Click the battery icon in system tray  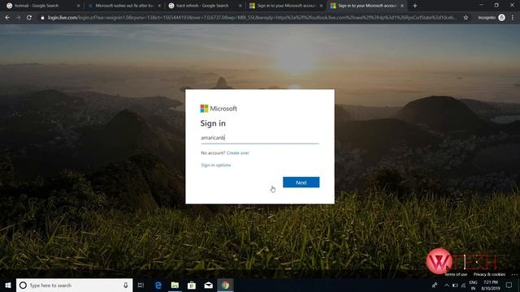(455, 285)
